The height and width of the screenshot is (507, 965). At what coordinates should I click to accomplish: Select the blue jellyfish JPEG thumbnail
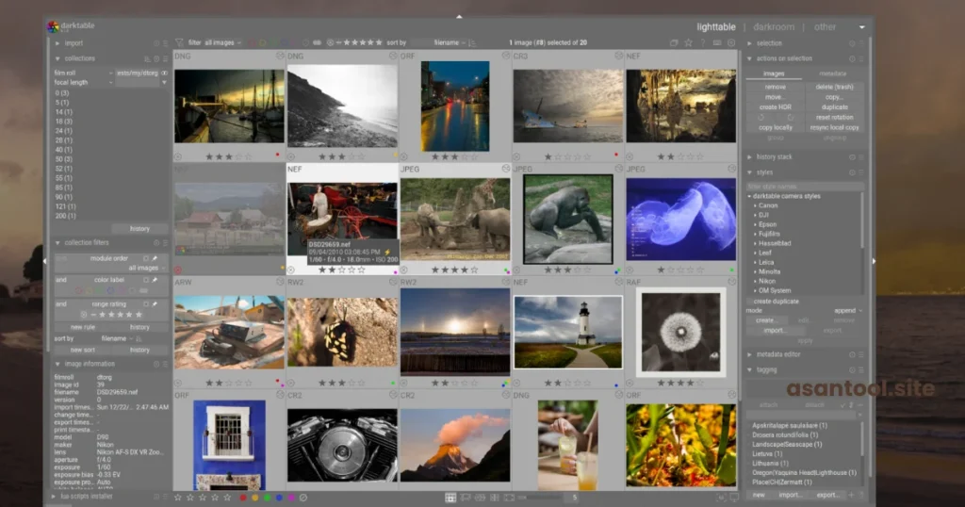tap(680, 220)
